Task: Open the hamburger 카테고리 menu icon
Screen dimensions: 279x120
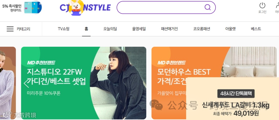Action: pyautogui.click(x=10, y=29)
